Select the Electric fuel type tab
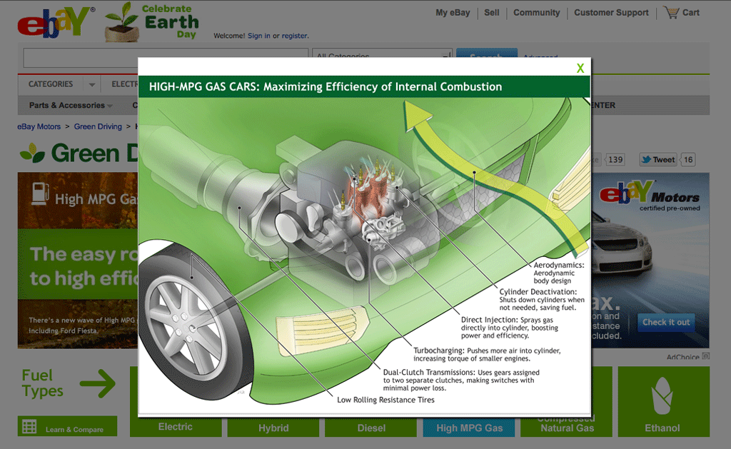Screen dimensions: 731x449 176,427
